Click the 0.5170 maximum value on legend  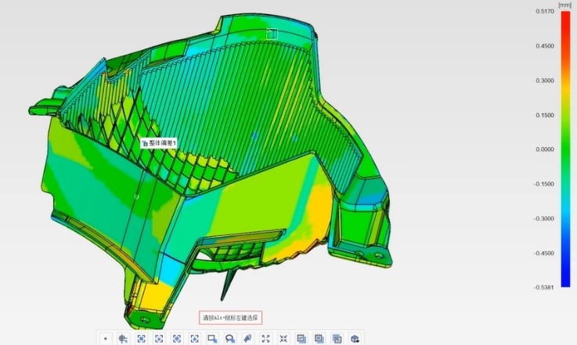click(545, 12)
